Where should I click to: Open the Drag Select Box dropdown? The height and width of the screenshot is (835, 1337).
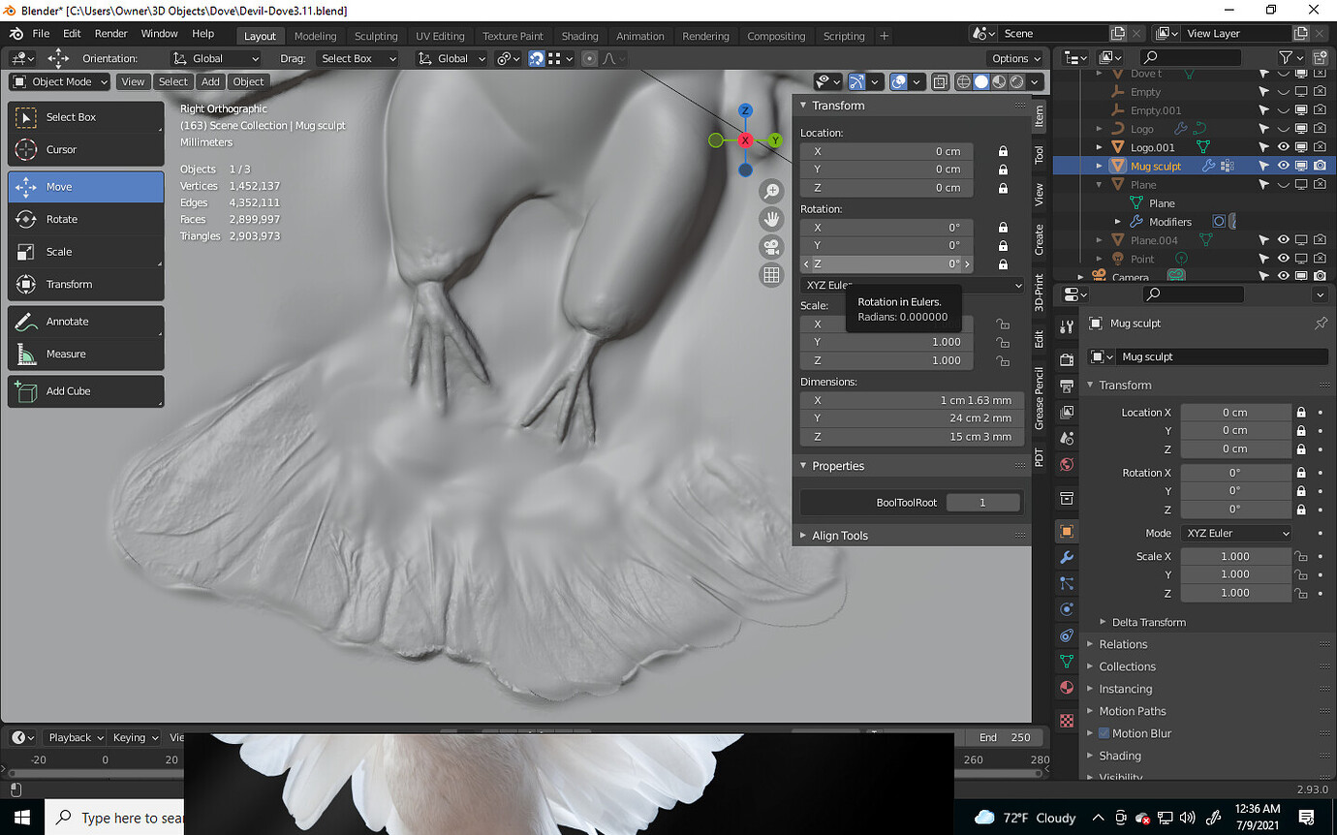tap(358, 59)
